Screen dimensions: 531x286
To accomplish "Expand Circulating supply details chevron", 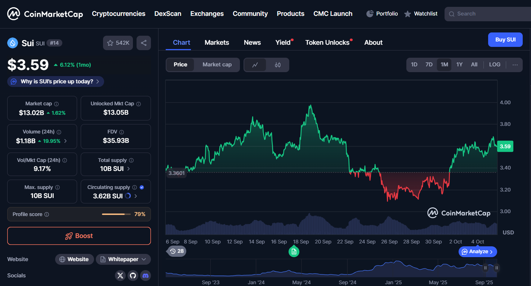I will click(x=136, y=196).
